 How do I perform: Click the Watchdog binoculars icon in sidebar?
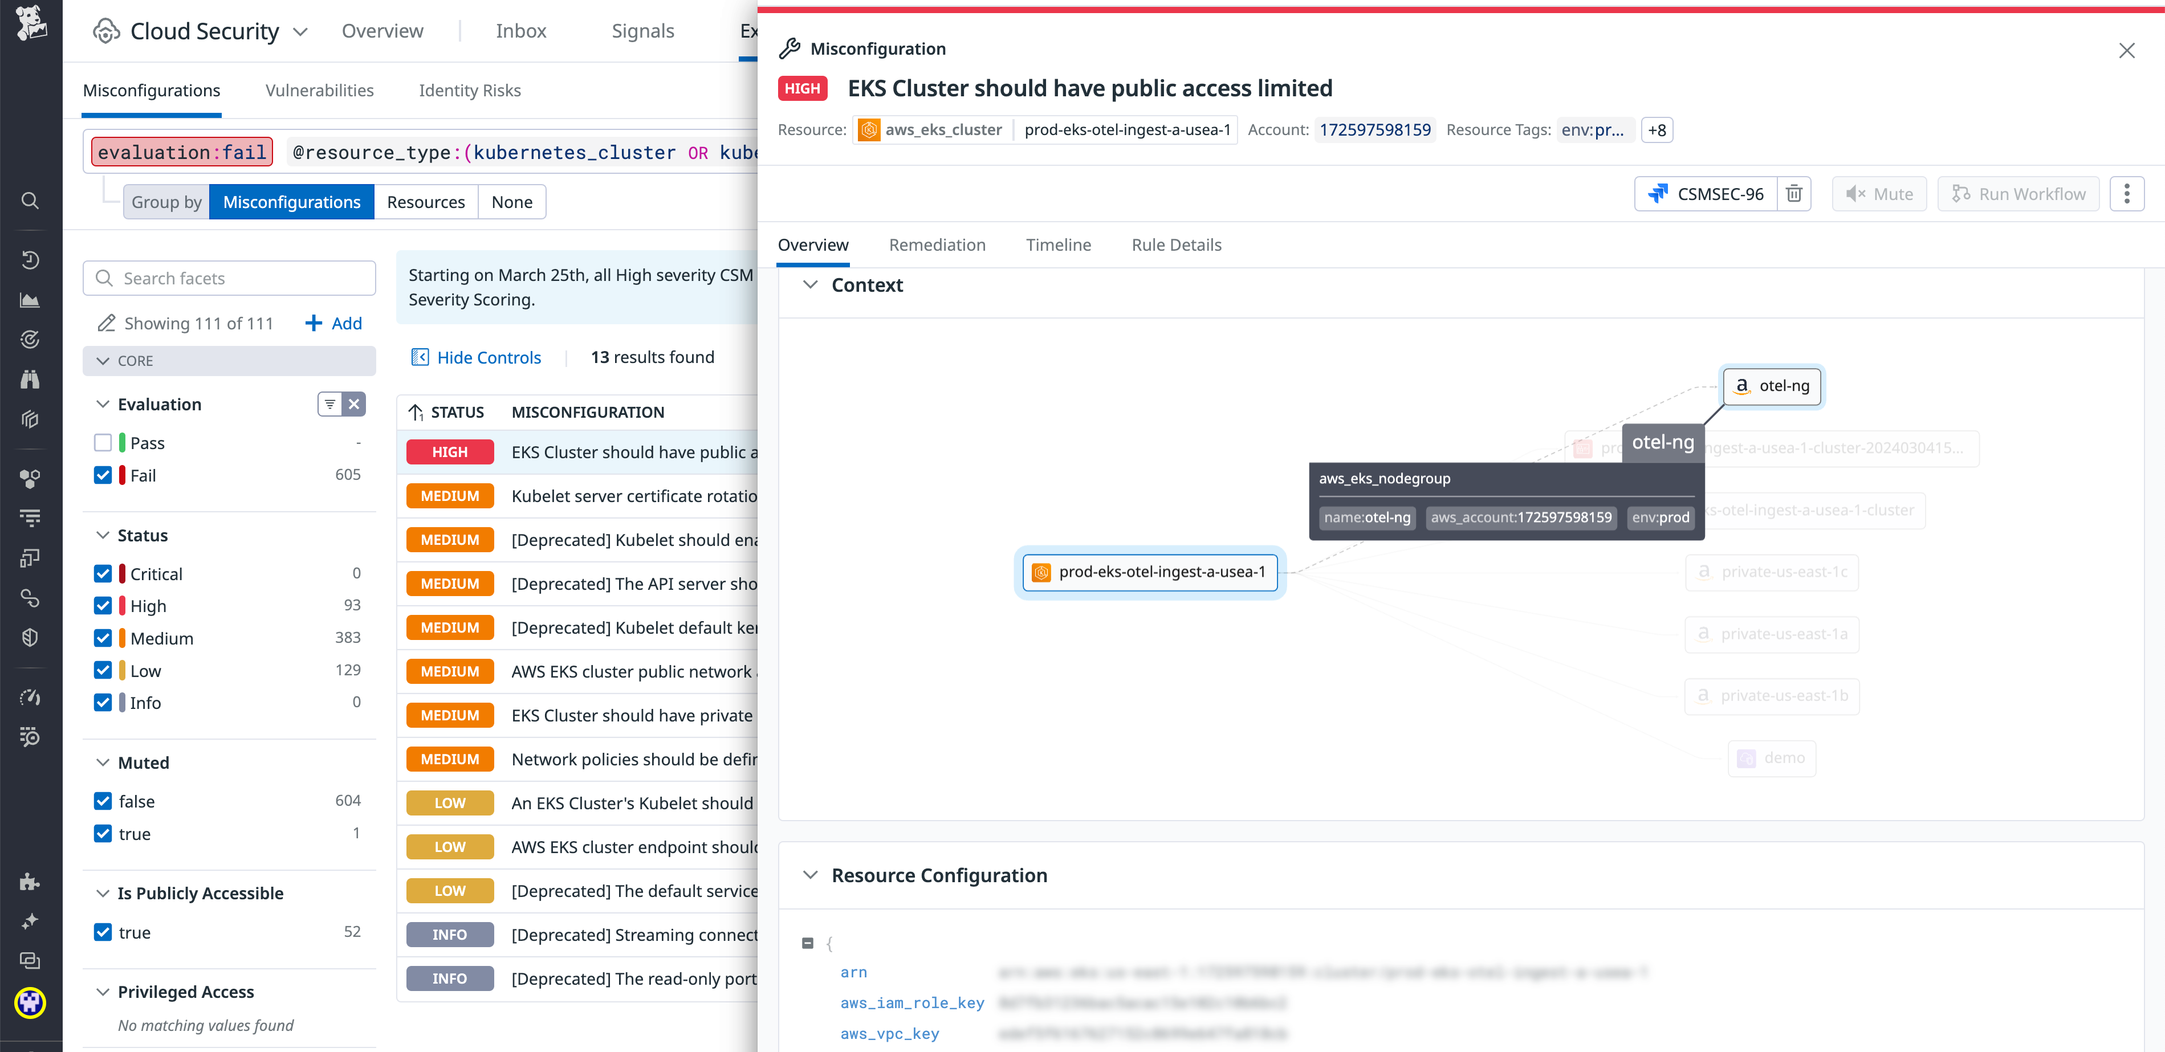click(30, 379)
